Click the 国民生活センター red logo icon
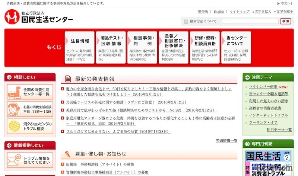 click(x=12, y=17)
